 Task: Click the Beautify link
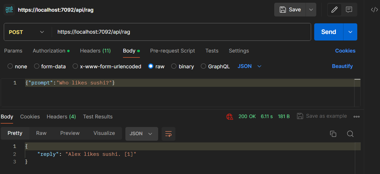pyautogui.click(x=342, y=66)
